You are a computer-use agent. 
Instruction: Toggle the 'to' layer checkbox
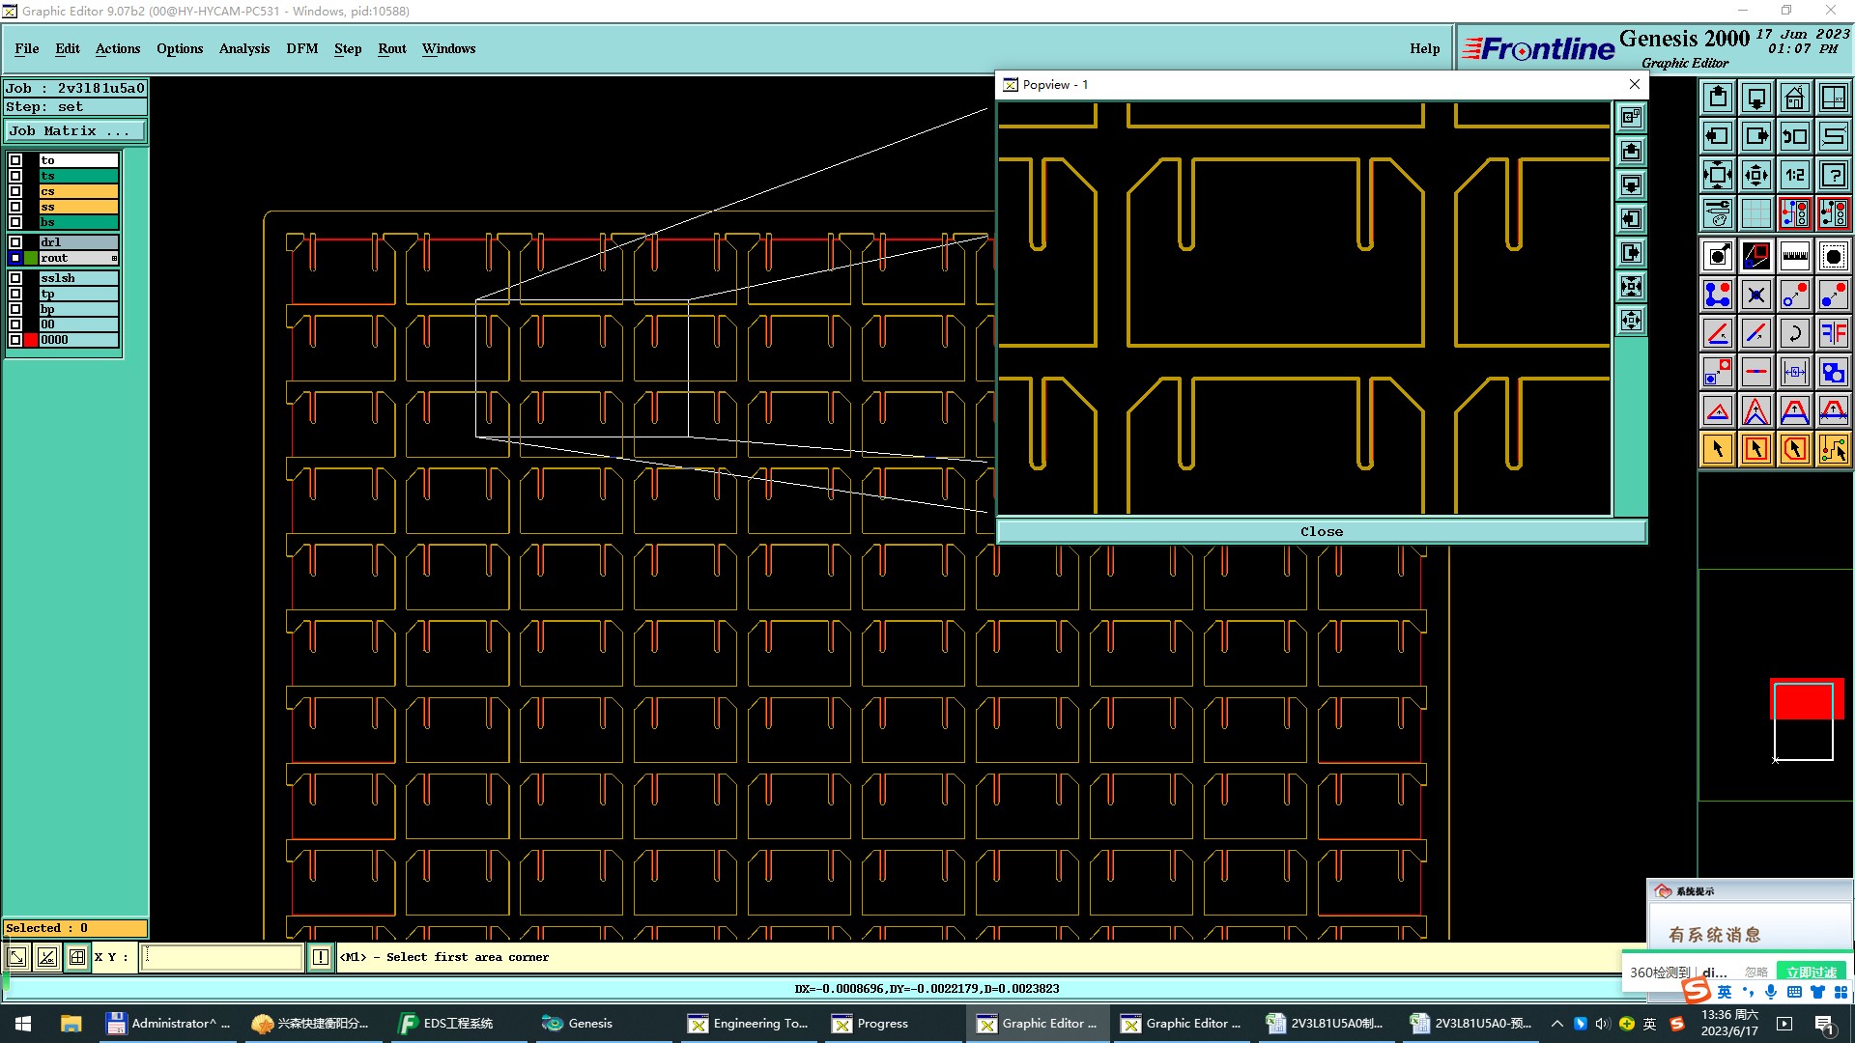[x=15, y=160]
